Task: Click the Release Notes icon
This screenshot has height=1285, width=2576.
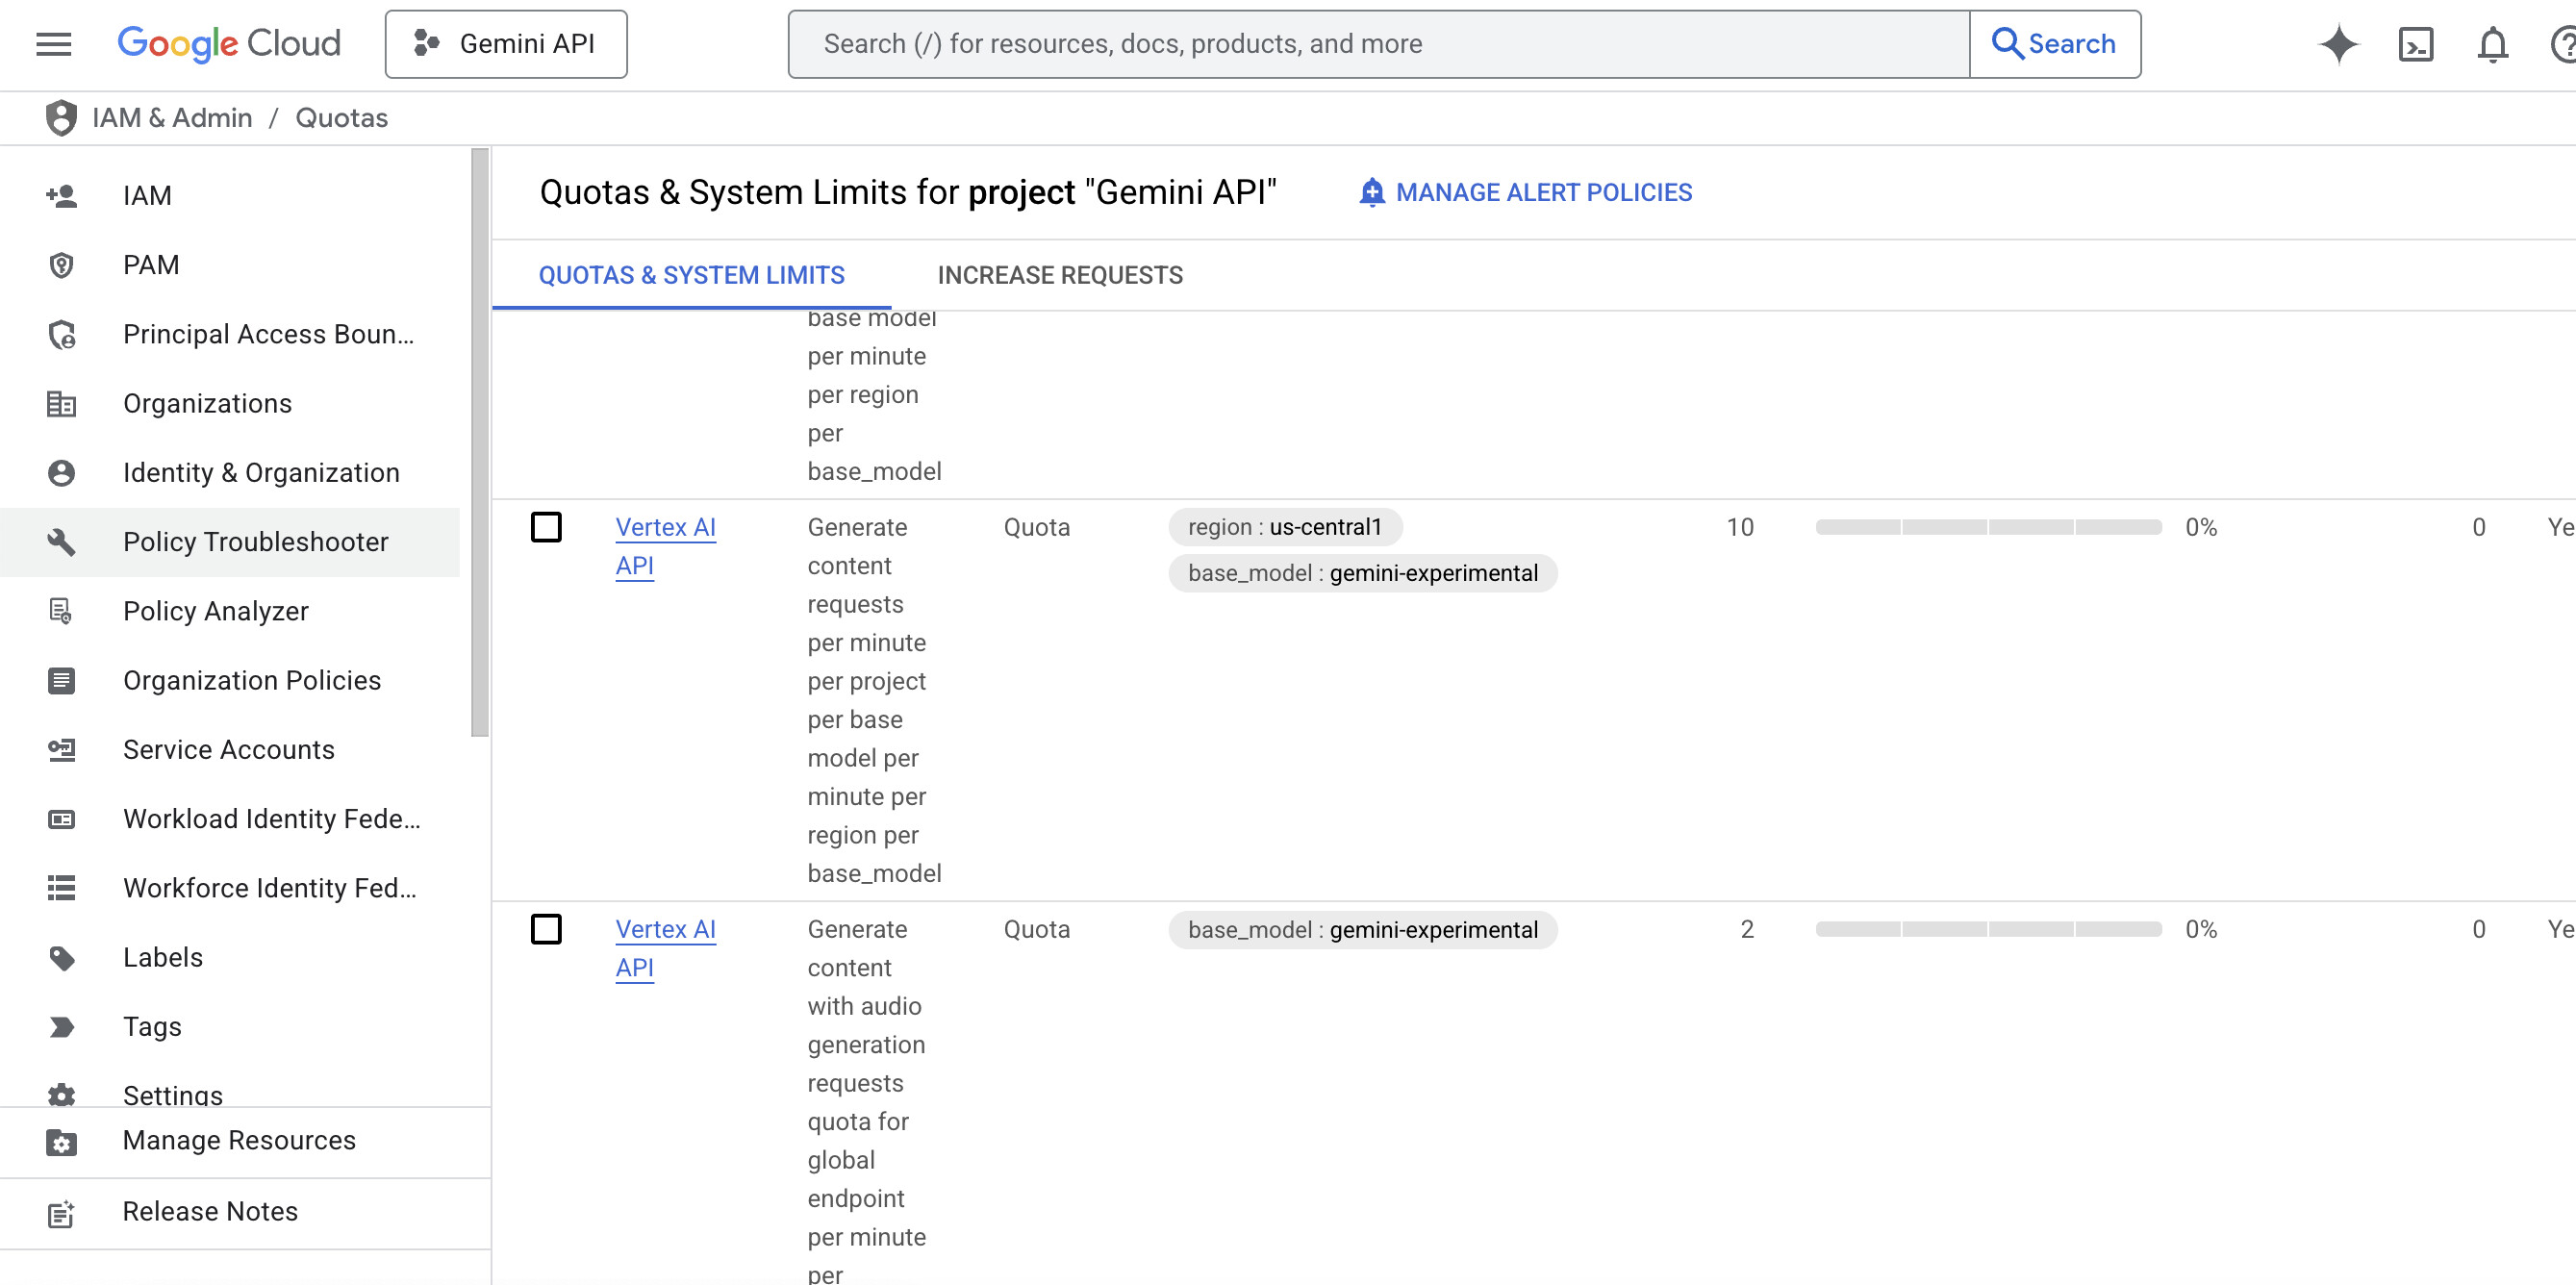Action: click(x=61, y=1212)
